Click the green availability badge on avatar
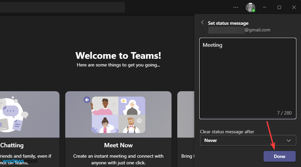This screenshot has height=167, width=301. coord(254,11)
